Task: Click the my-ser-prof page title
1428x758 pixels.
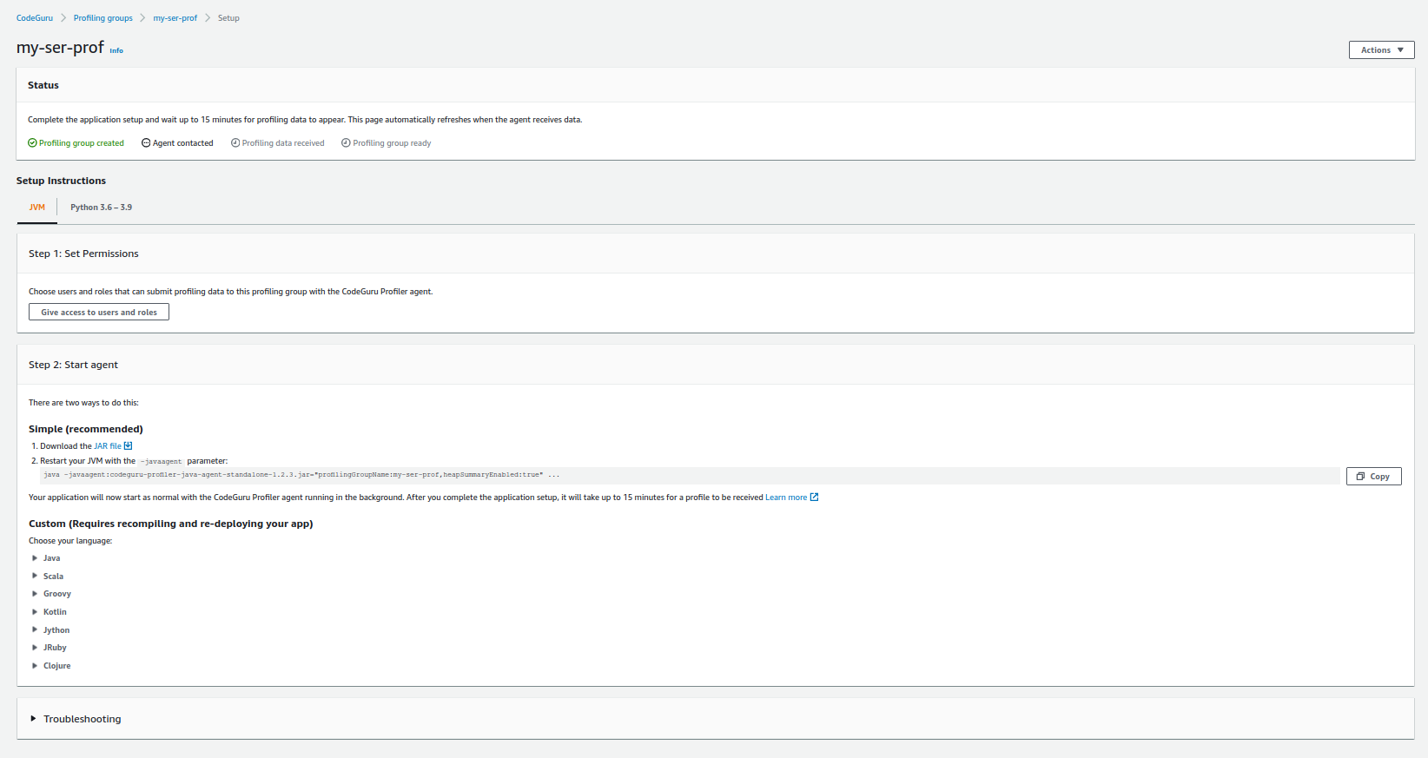Action: (x=60, y=48)
